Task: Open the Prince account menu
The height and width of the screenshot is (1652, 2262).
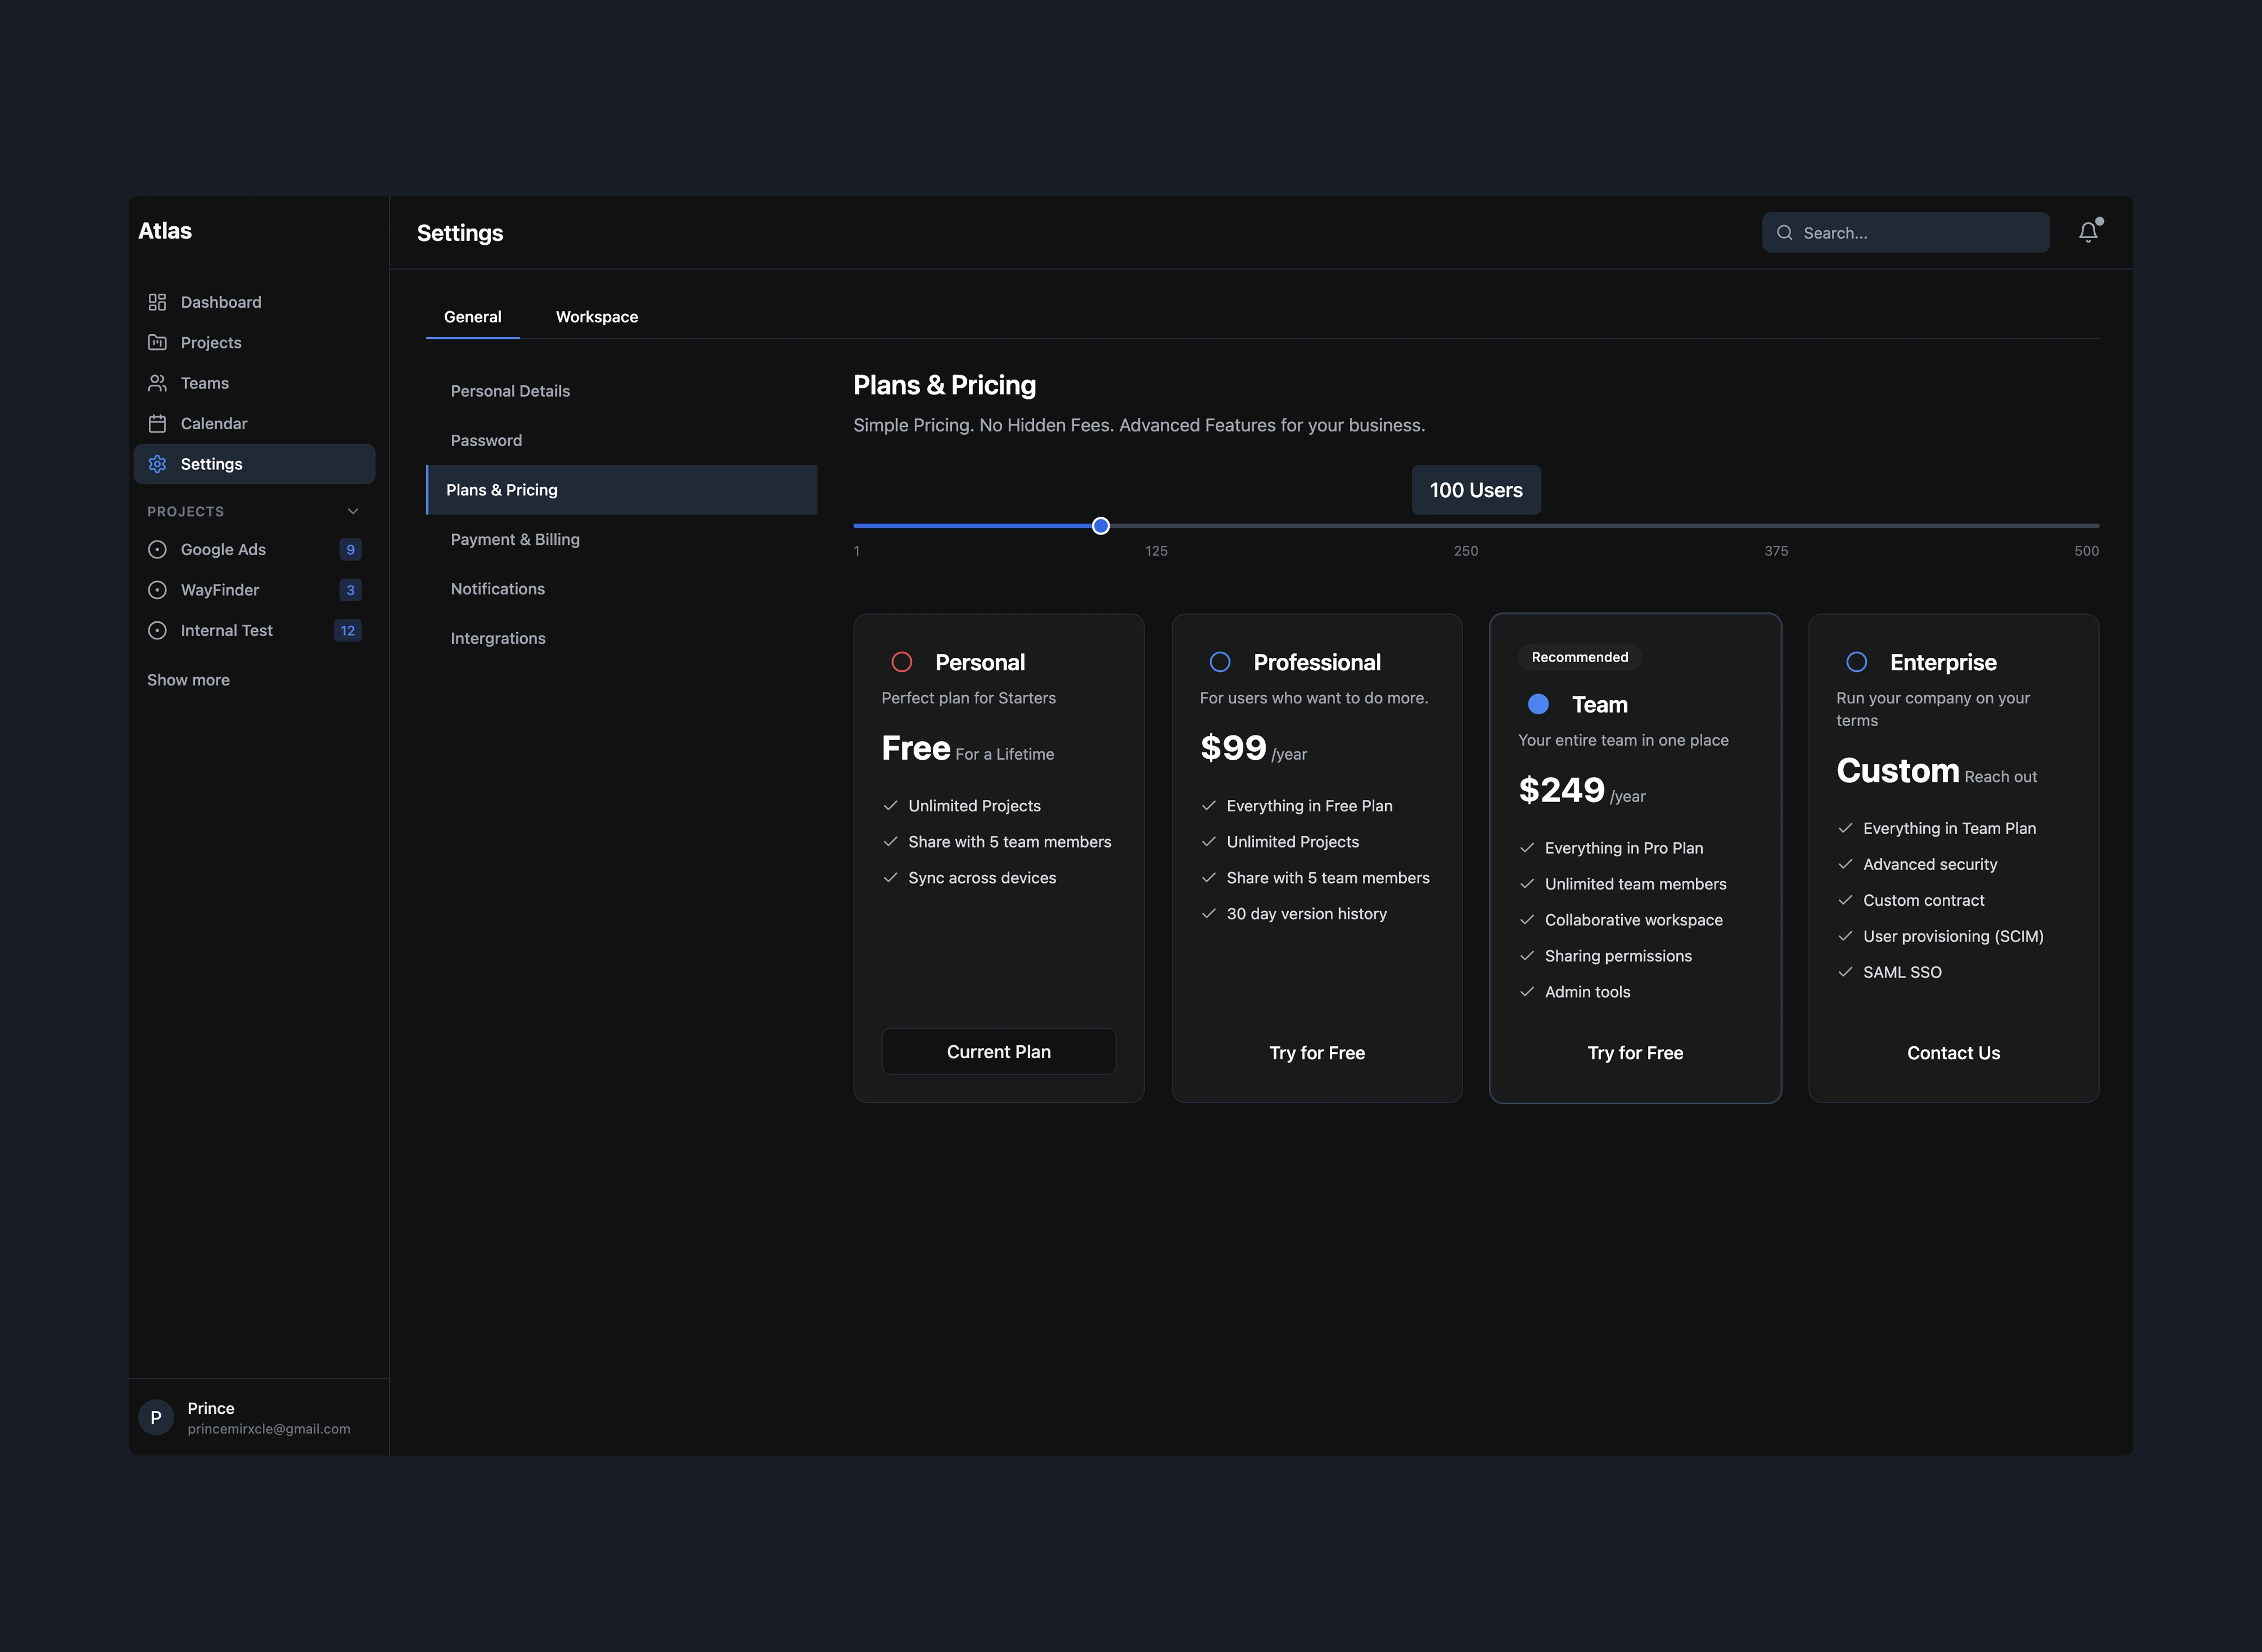Action: coord(268,1417)
